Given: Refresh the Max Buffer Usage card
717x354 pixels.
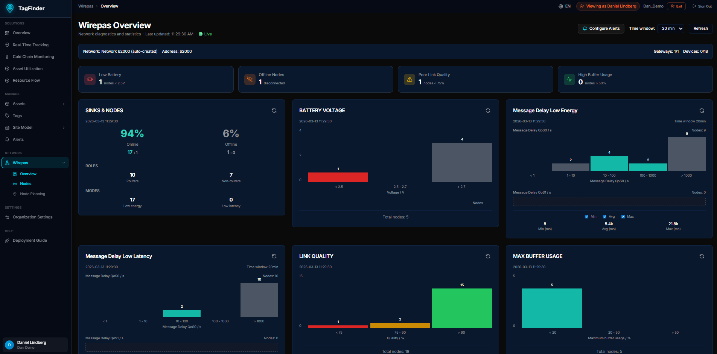Looking at the screenshot, I should pyautogui.click(x=702, y=256).
